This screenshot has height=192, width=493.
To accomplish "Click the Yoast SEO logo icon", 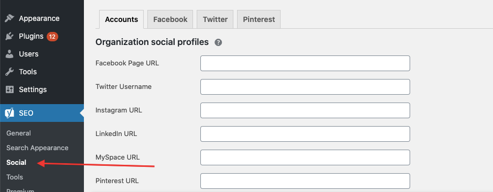I will pos(9,113).
